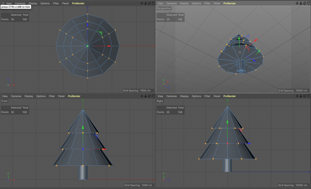The height and width of the screenshot is (189, 311).
Task: Open the Display menu in the Front viewport
Action: 29,96
